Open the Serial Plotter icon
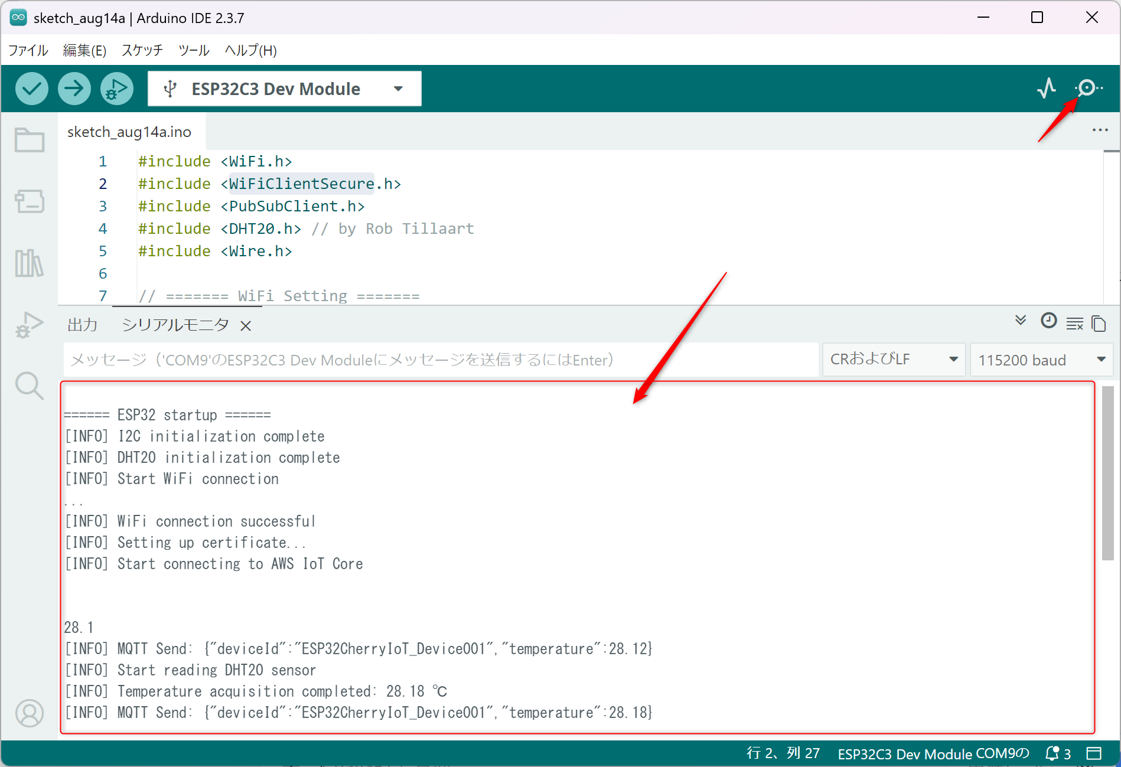1121x767 pixels. (x=1047, y=89)
